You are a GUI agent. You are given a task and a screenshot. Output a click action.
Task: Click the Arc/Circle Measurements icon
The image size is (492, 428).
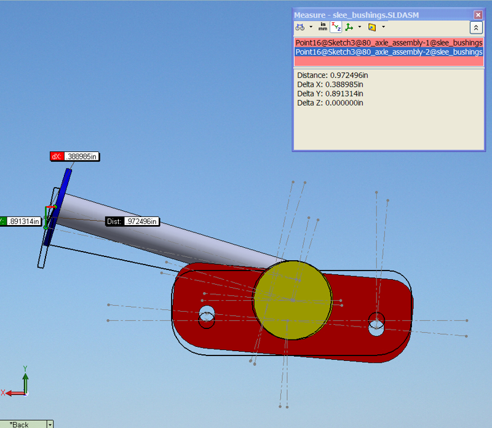(300, 27)
